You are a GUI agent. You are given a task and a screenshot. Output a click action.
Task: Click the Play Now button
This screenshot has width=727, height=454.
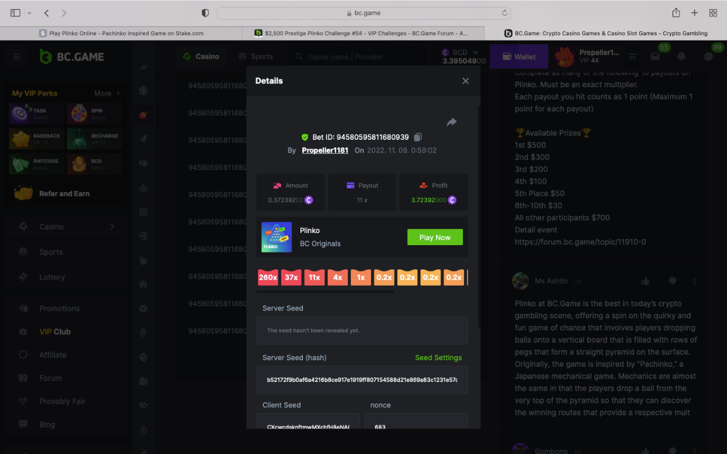(x=434, y=237)
